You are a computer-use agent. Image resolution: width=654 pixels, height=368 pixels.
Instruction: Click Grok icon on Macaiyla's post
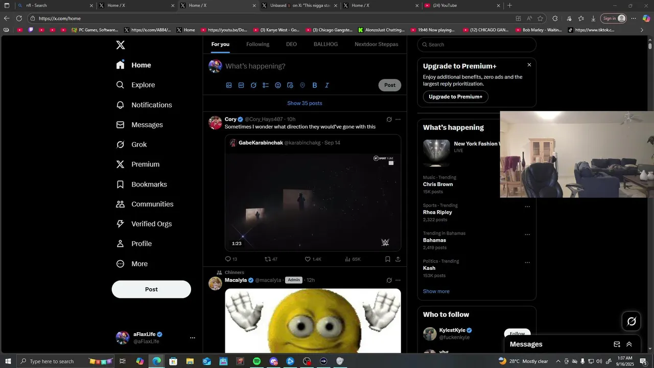coord(389,280)
